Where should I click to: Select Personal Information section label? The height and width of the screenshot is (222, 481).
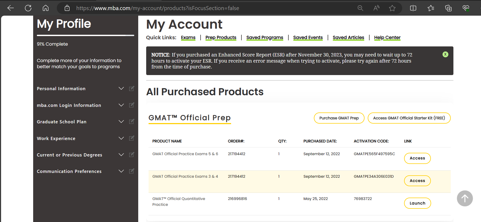click(x=61, y=89)
